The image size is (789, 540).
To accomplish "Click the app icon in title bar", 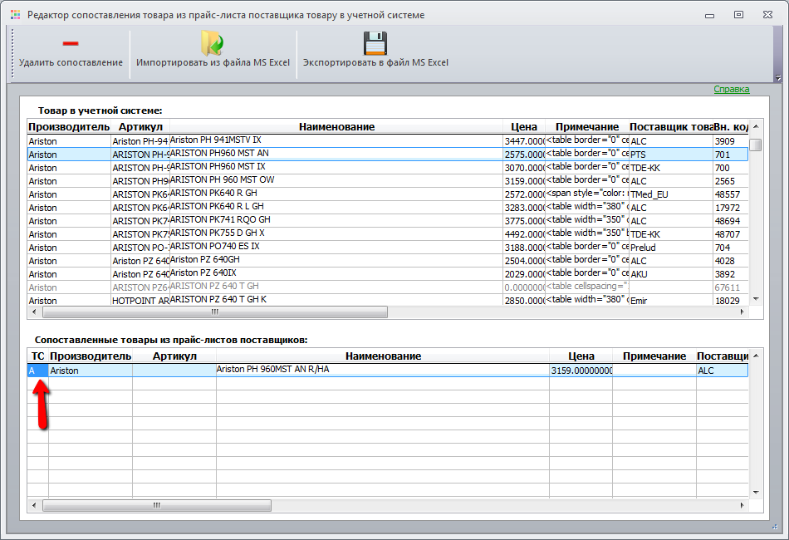I will tap(16, 15).
